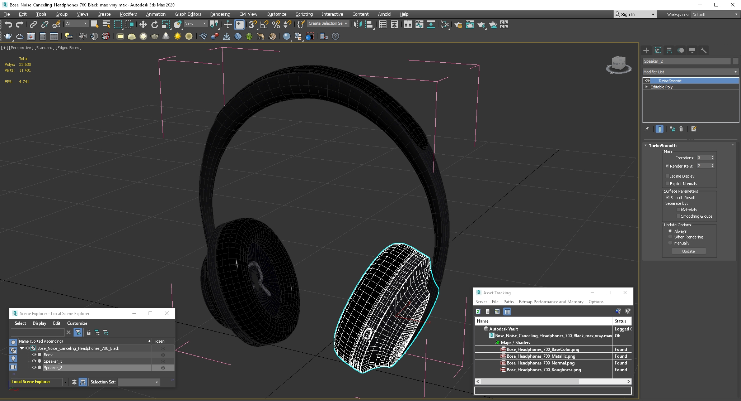Enable Isoline Display checkbox
Viewport: 741px width, 401px height.
point(667,176)
